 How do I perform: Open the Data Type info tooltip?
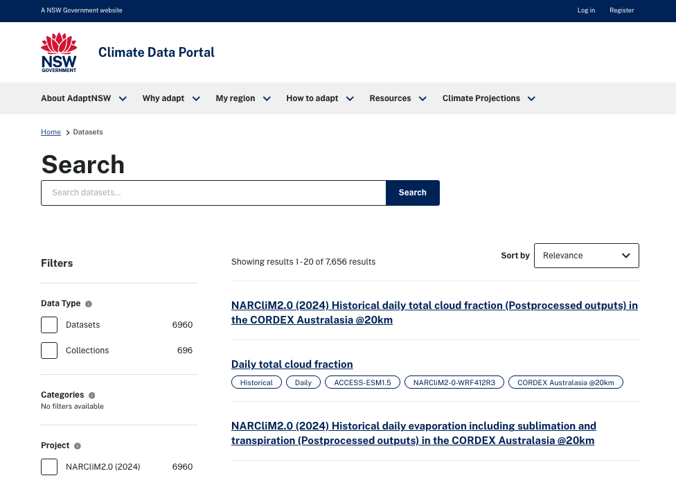tap(88, 303)
